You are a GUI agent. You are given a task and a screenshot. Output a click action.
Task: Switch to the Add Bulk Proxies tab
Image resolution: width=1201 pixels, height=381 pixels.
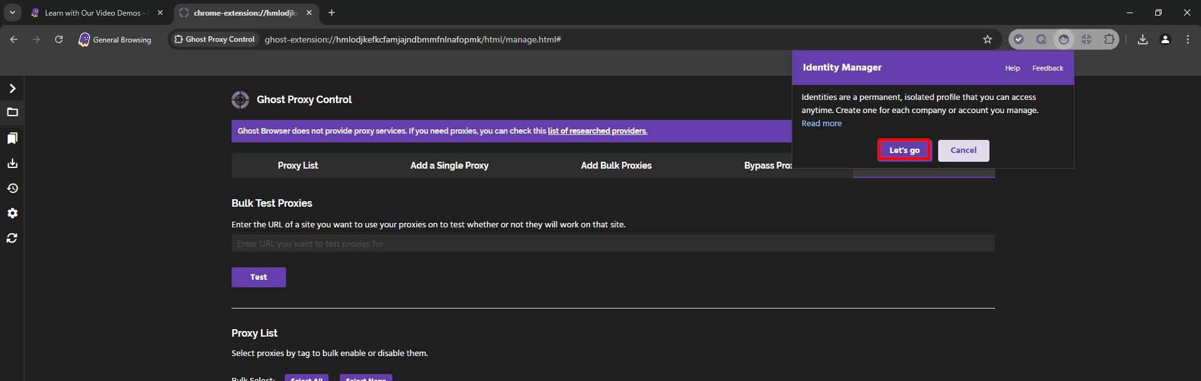[x=616, y=166]
